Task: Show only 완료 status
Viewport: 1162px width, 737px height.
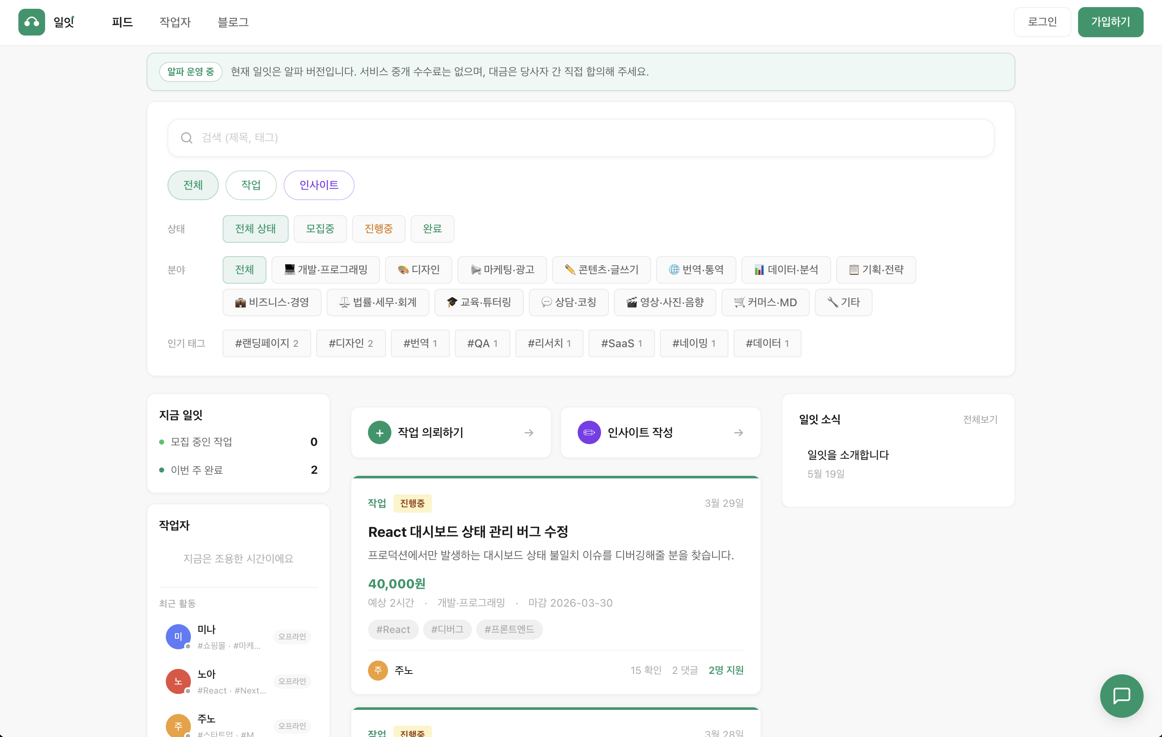Action: coord(432,229)
